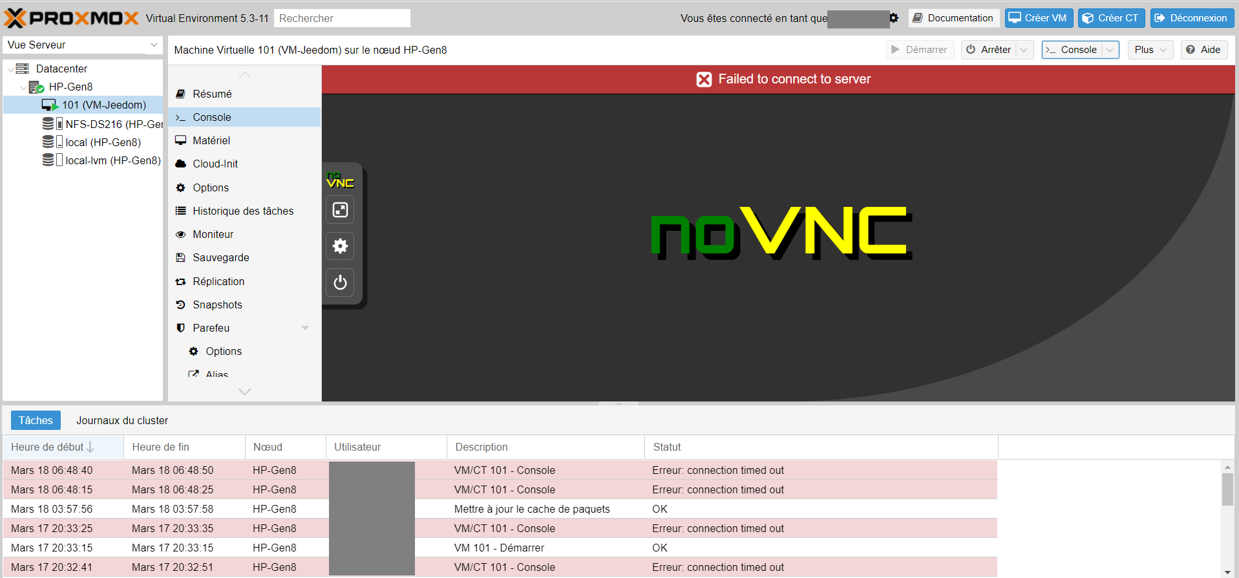Open the Alias firewall sub-item

244,374
